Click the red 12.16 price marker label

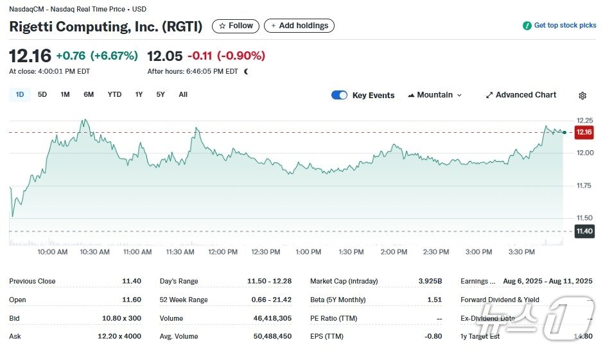[x=584, y=132]
